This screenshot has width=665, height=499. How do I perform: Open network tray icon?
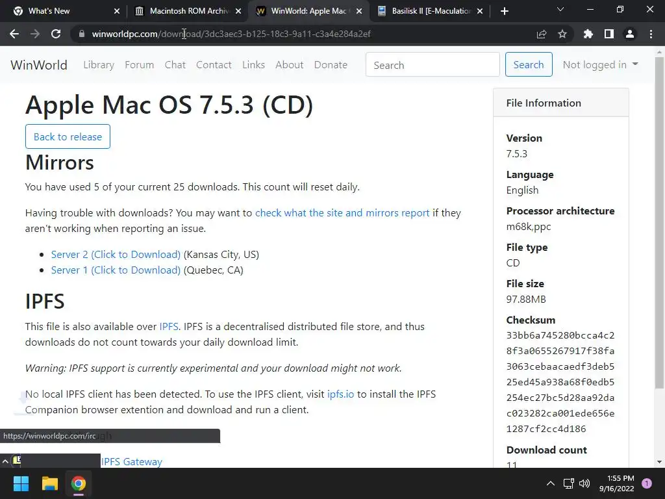click(x=568, y=483)
